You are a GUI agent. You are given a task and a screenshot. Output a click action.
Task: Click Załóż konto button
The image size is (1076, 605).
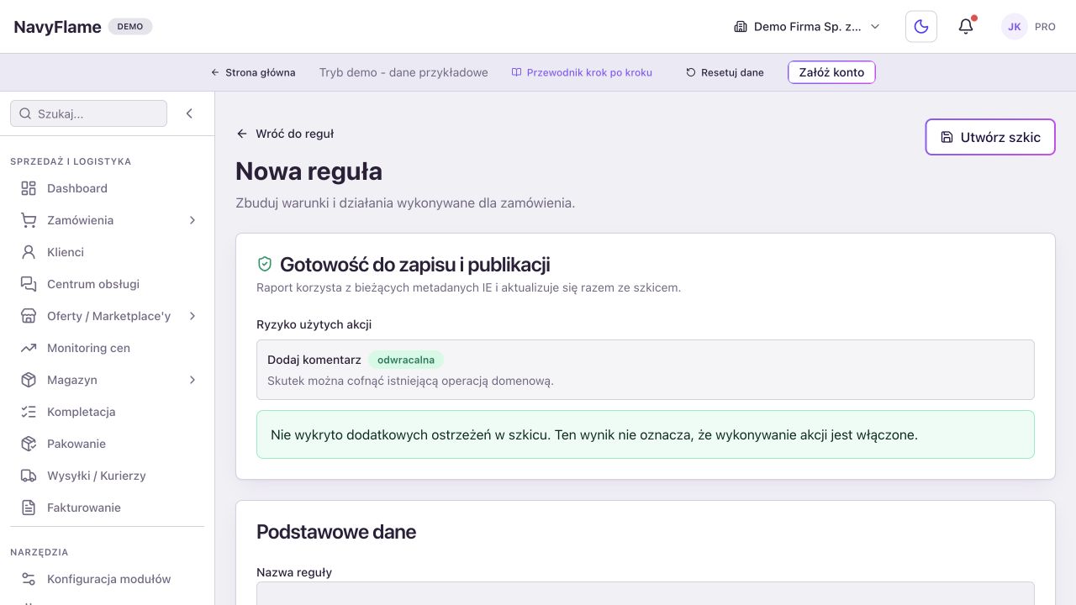pyautogui.click(x=831, y=72)
